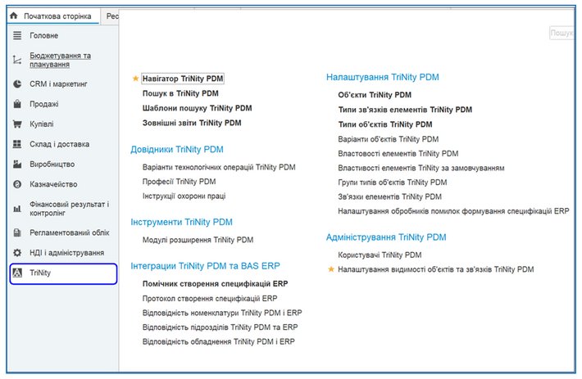The image size is (582, 379).
Task: Select the Виробництво factory icon
Action: pyautogui.click(x=17, y=164)
